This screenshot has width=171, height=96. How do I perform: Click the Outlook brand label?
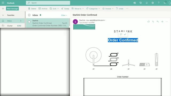point(11,3)
